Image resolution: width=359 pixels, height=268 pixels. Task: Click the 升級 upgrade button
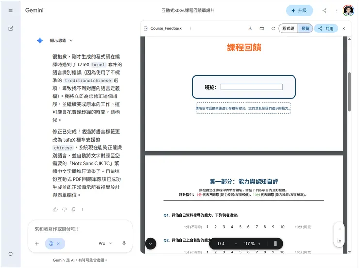pyautogui.click(x=299, y=11)
